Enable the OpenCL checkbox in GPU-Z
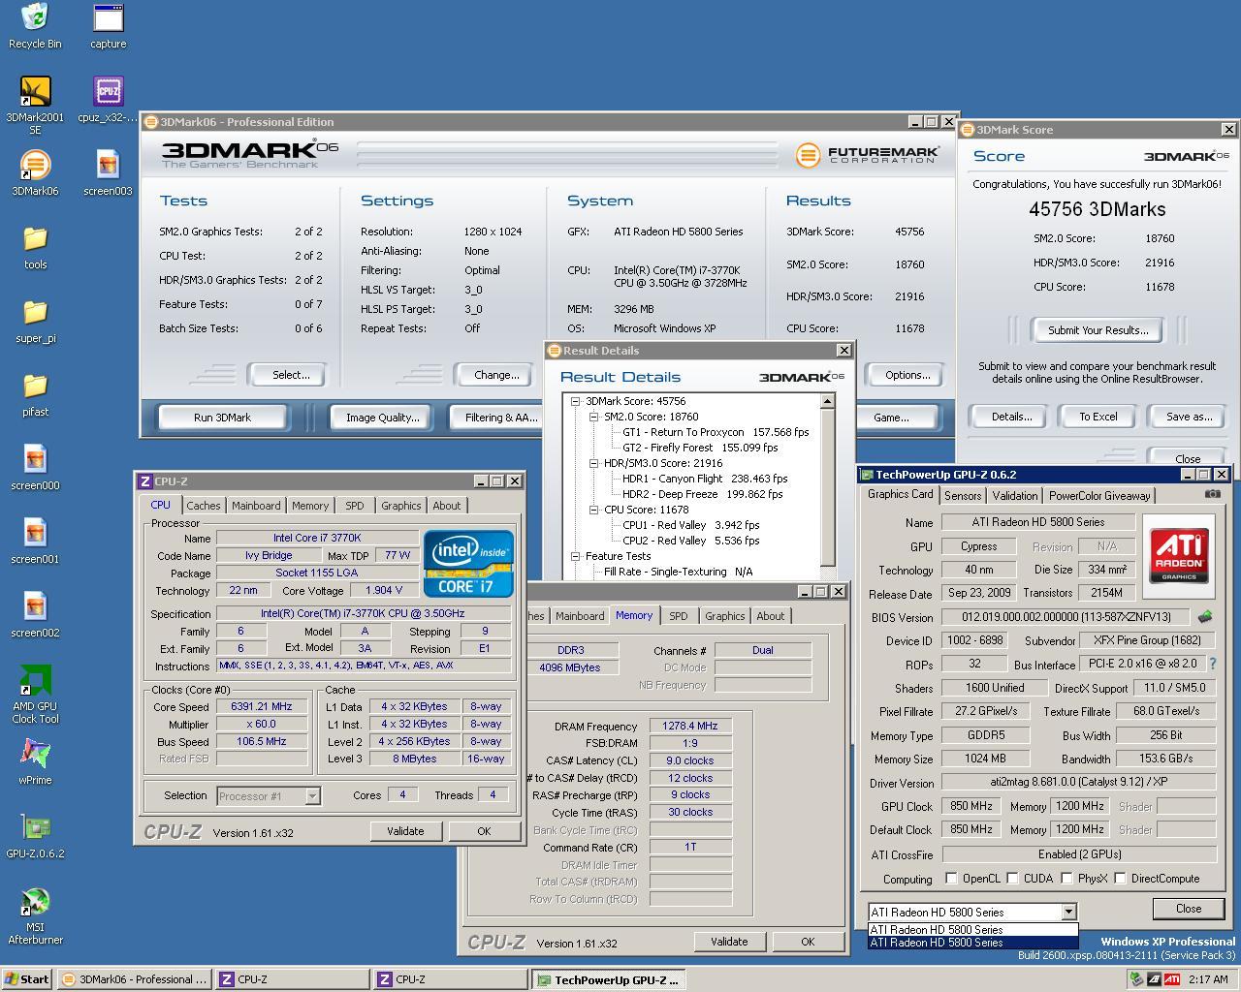Image resolution: width=1241 pixels, height=992 pixels. click(951, 879)
